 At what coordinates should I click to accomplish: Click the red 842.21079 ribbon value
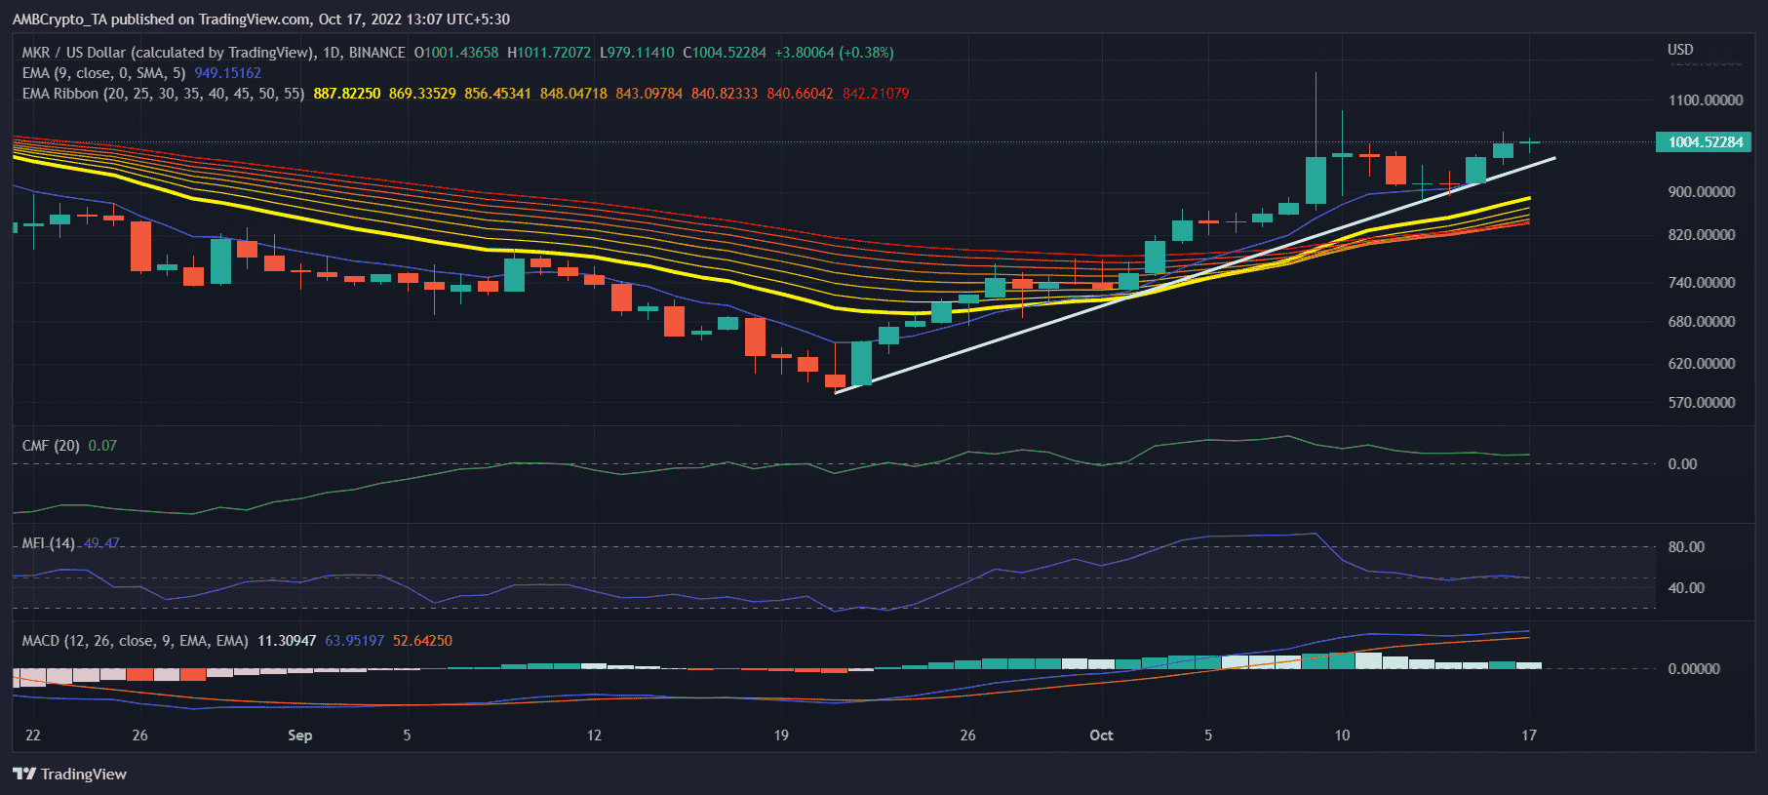point(876,94)
